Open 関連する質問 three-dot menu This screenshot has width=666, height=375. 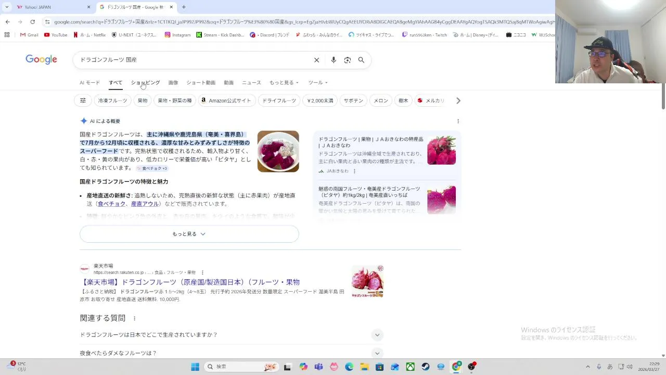click(134, 318)
